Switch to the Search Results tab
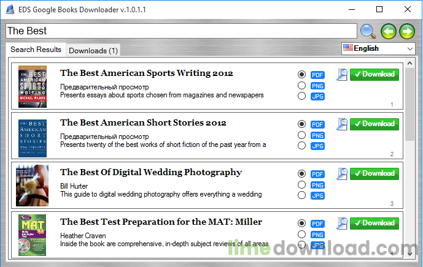This screenshot has height=267, width=423. coord(36,50)
